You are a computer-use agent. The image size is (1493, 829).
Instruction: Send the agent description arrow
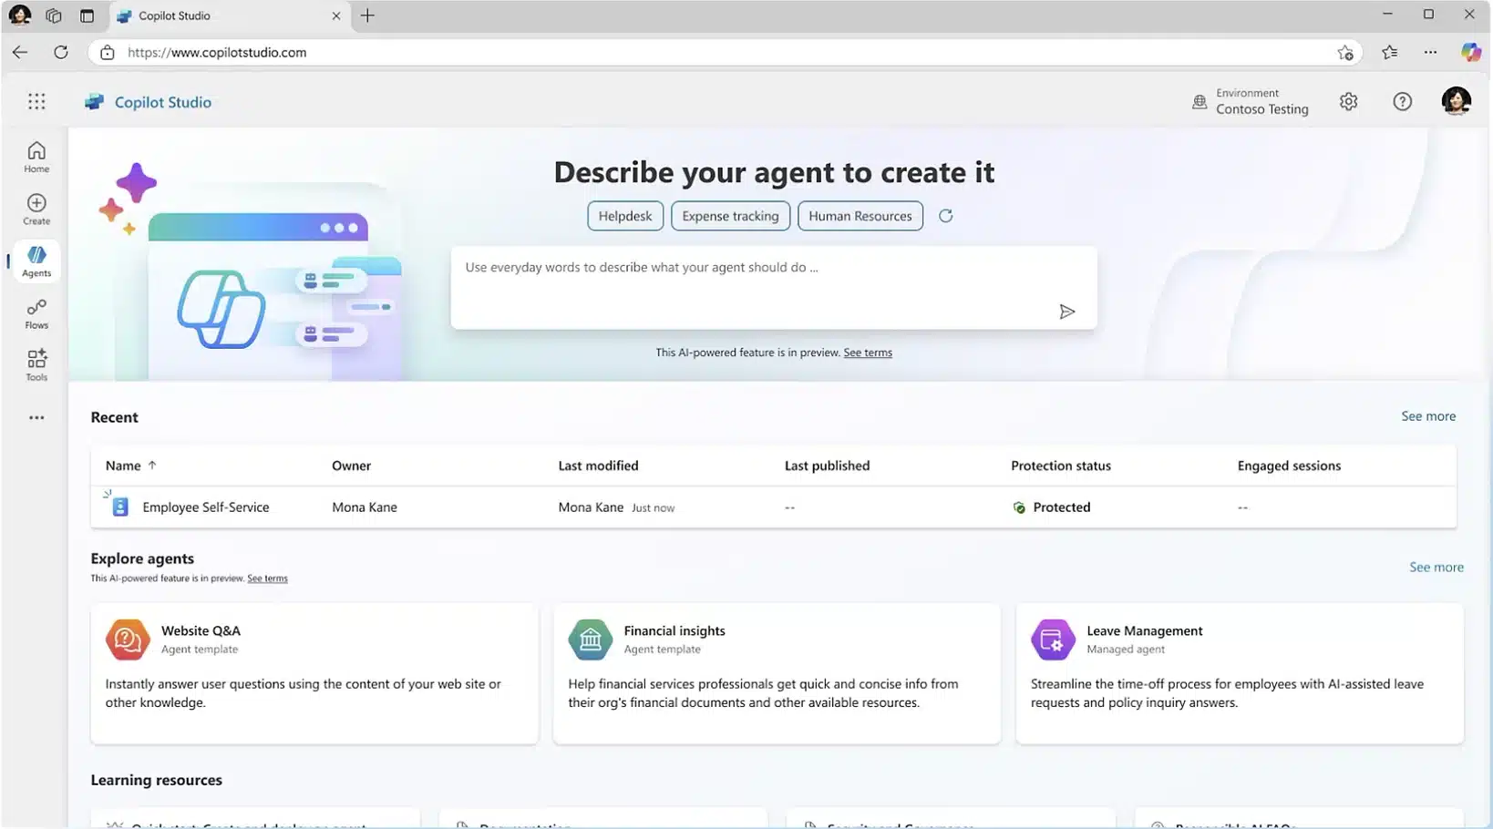coord(1066,312)
